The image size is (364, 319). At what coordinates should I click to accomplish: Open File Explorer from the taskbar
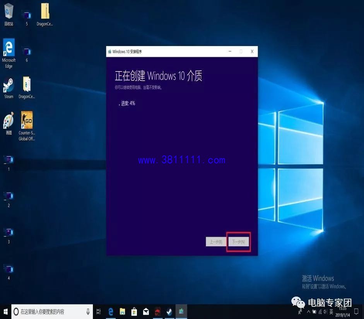pyautogui.click(x=122, y=312)
